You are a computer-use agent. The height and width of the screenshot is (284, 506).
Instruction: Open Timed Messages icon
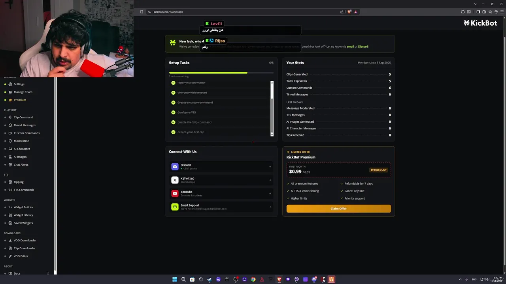point(10,125)
